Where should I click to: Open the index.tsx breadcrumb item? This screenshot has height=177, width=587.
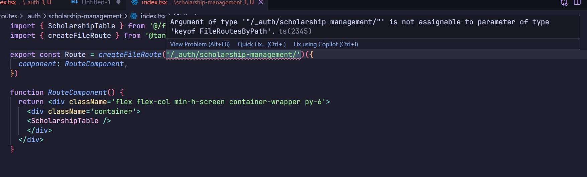pyautogui.click(x=153, y=16)
